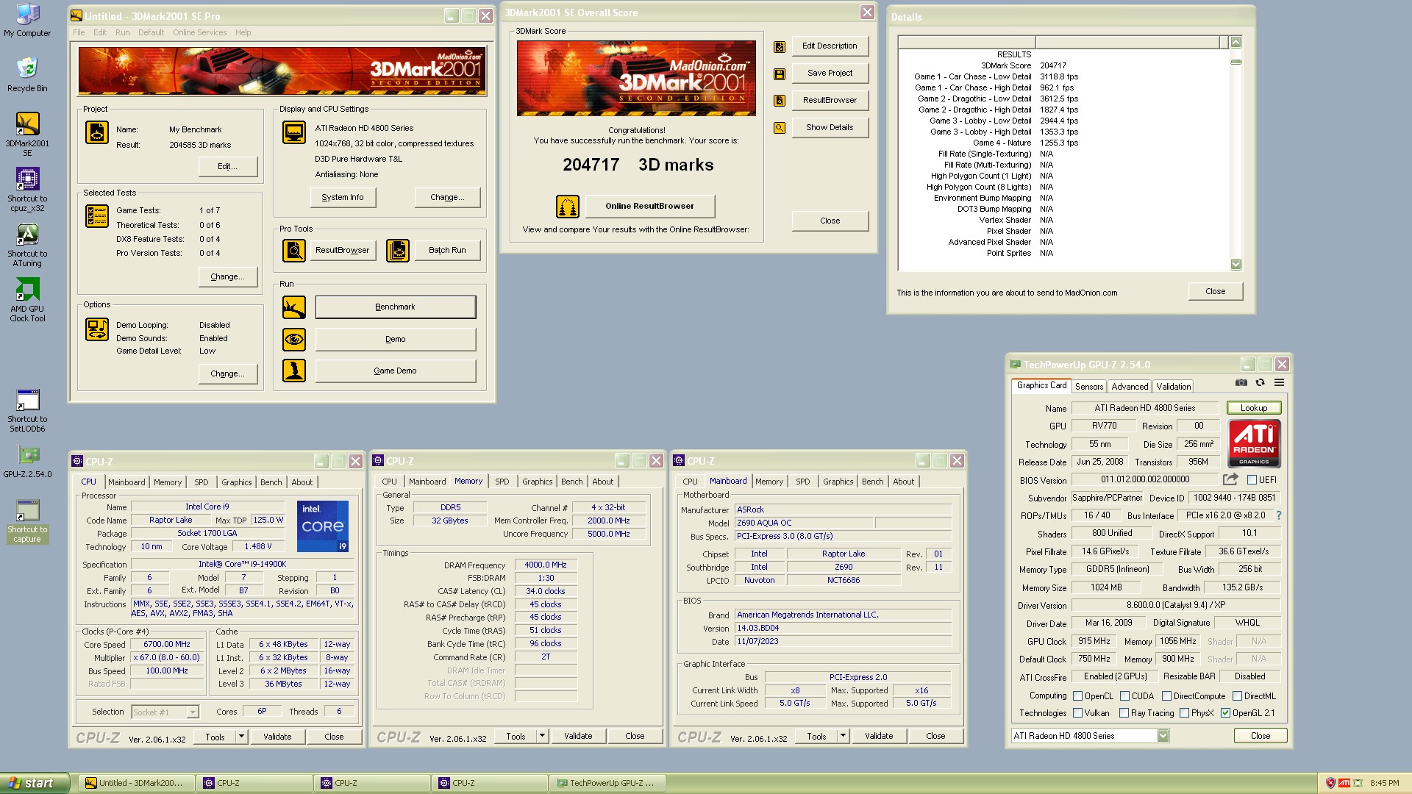Open My Computer desktop icon
This screenshot has width=1412, height=794.
point(27,20)
